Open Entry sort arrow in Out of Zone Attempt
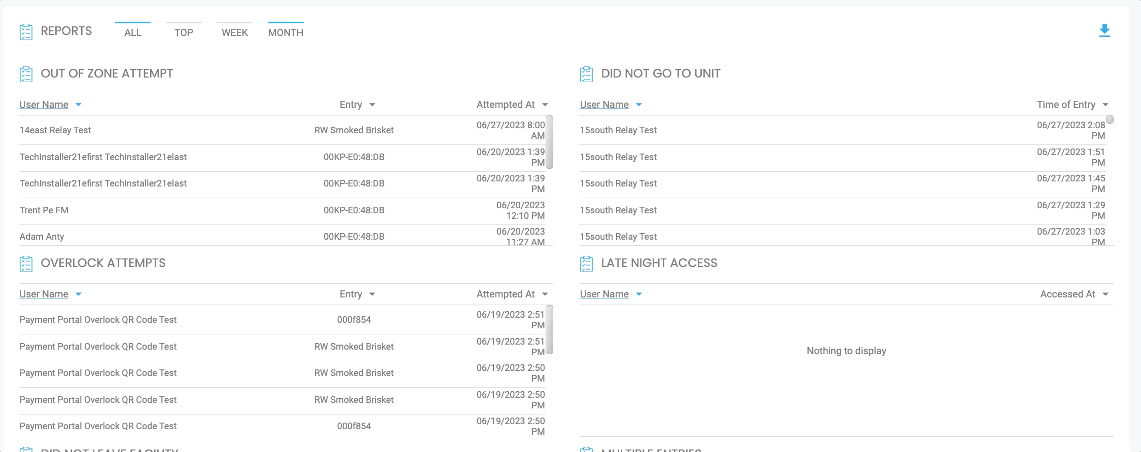Image resolution: width=1141 pixels, height=452 pixels. (372, 105)
